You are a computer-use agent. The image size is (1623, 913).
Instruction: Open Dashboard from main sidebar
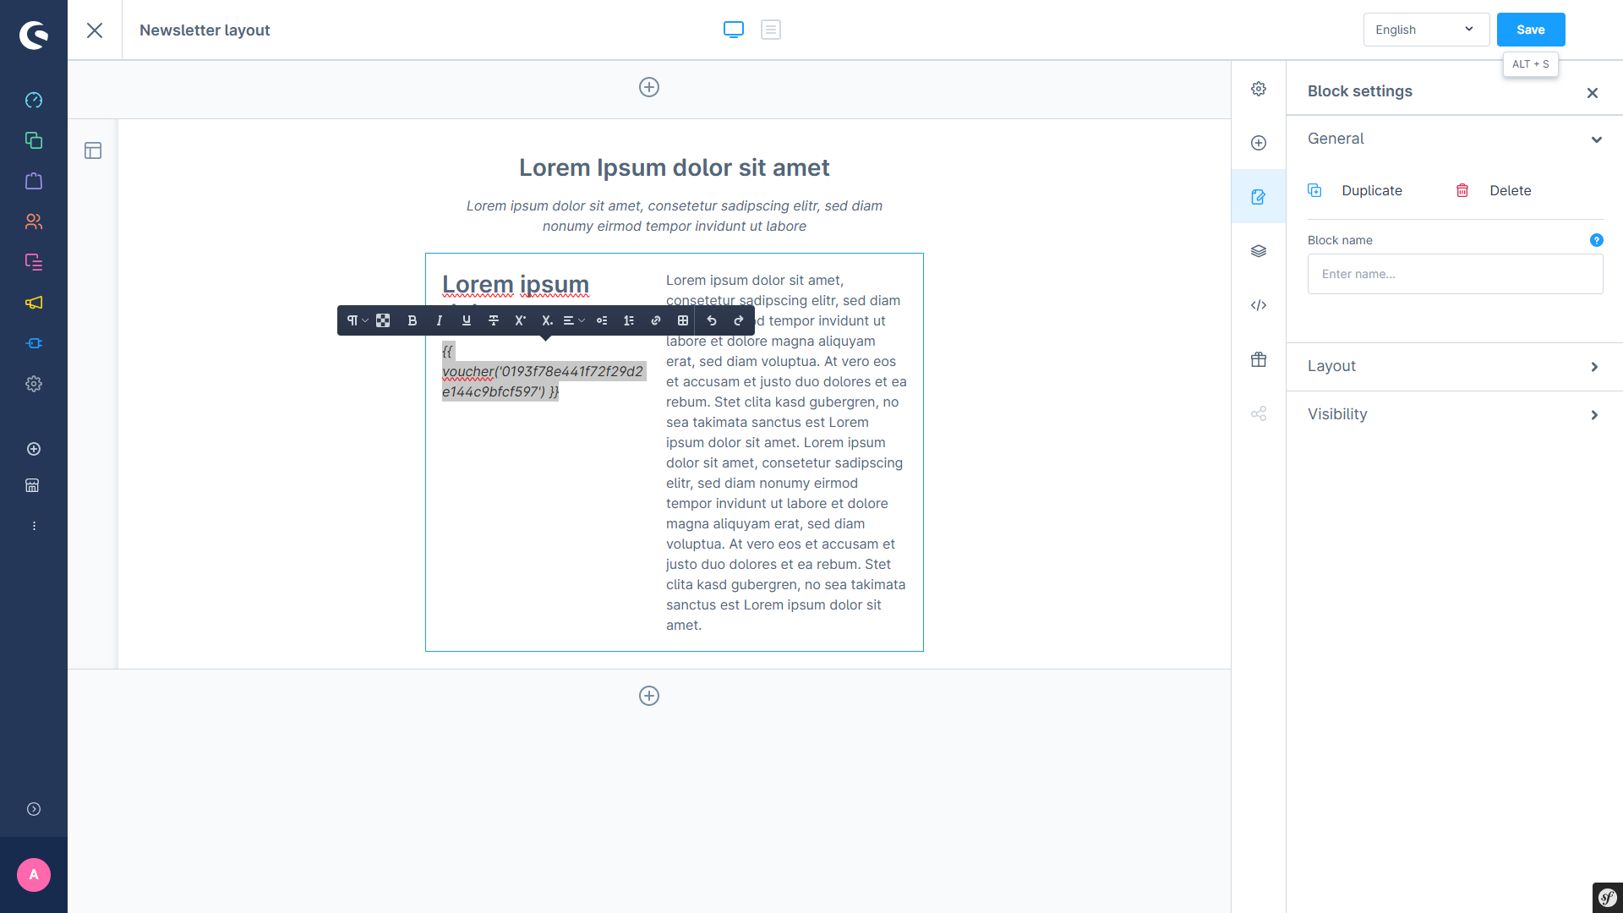coord(34,100)
